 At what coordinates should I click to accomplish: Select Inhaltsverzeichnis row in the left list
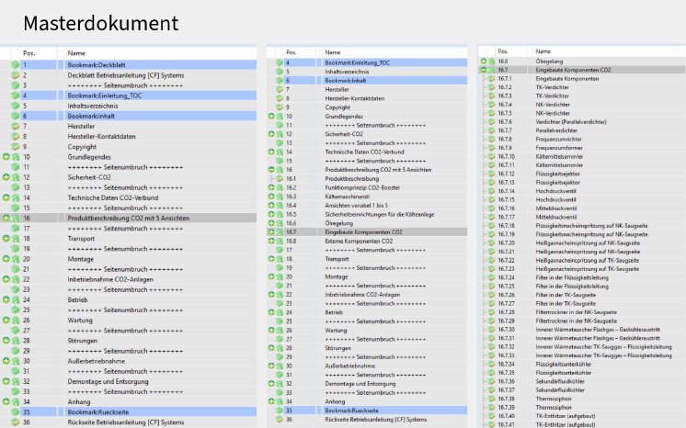coord(128,106)
